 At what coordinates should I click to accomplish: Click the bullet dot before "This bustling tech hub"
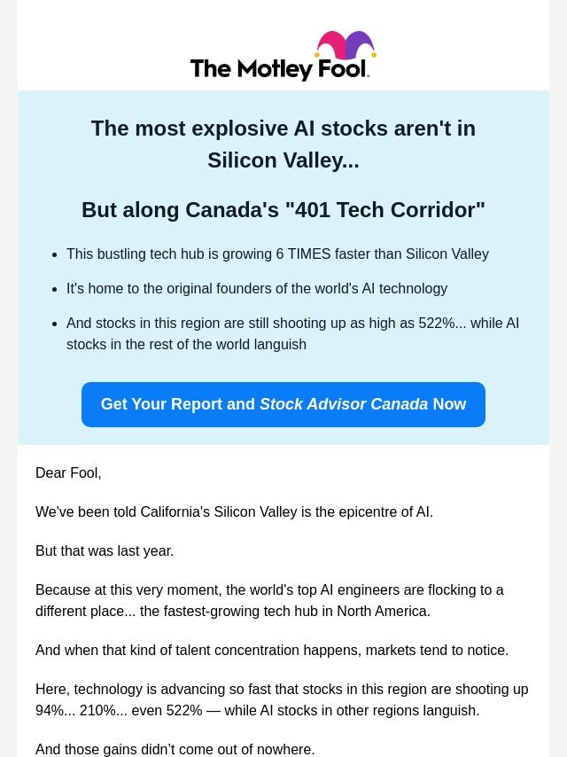[x=55, y=254]
